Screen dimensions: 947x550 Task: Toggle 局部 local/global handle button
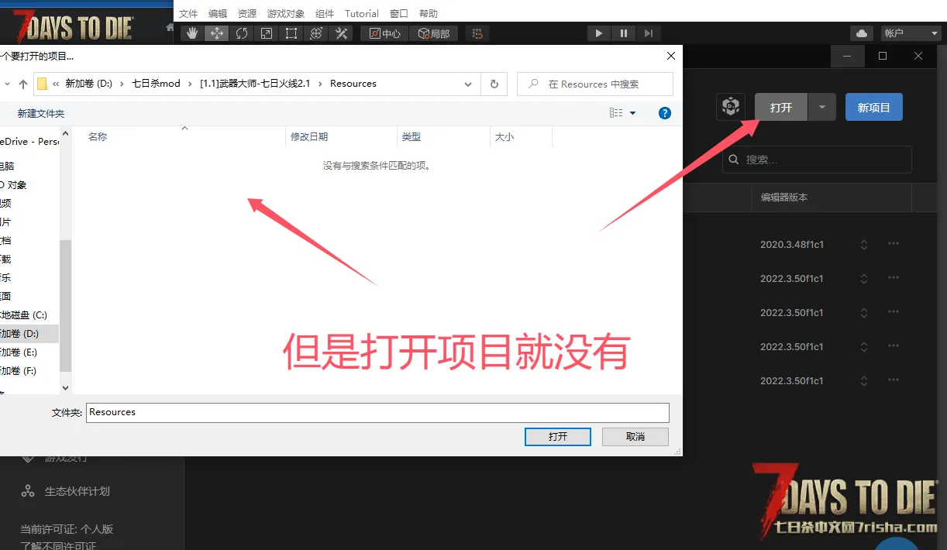coord(434,33)
